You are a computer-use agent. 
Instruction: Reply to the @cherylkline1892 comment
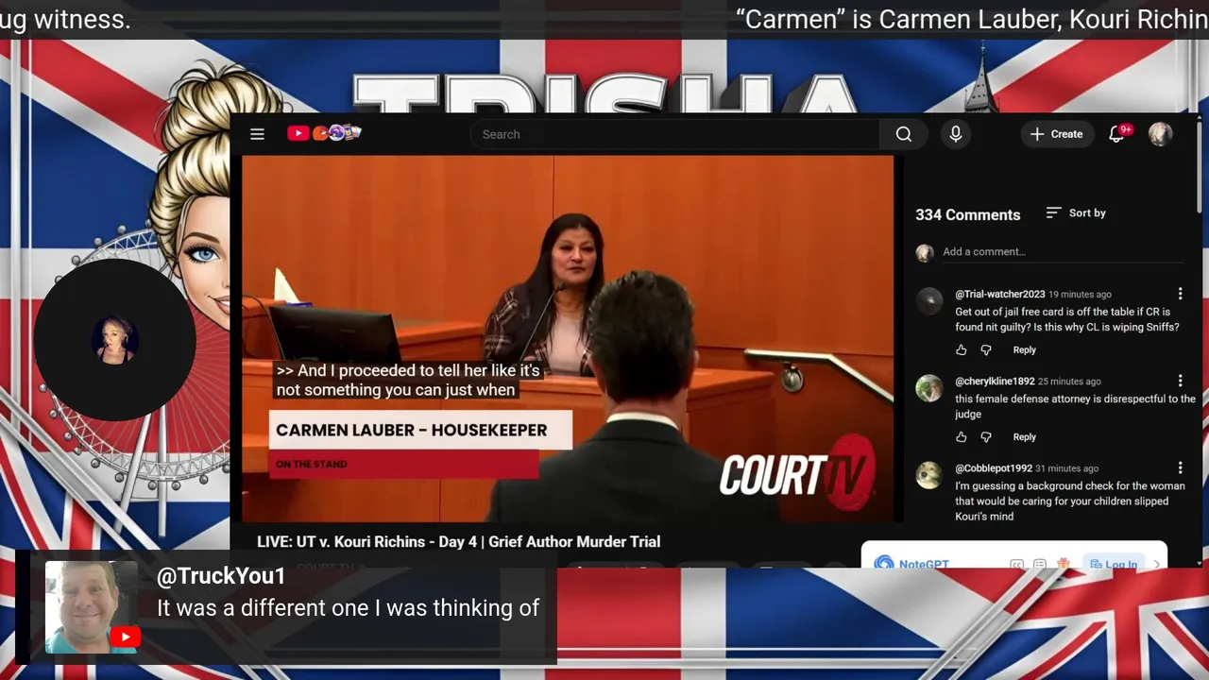click(1024, 436)
